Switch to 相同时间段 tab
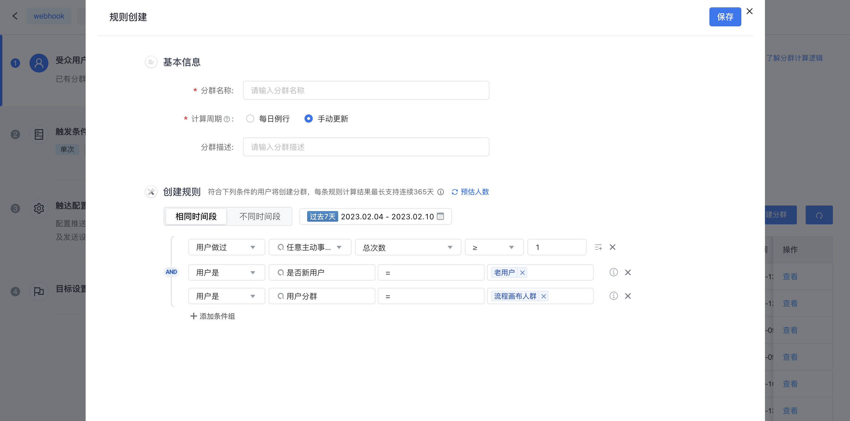 point(196,216)
